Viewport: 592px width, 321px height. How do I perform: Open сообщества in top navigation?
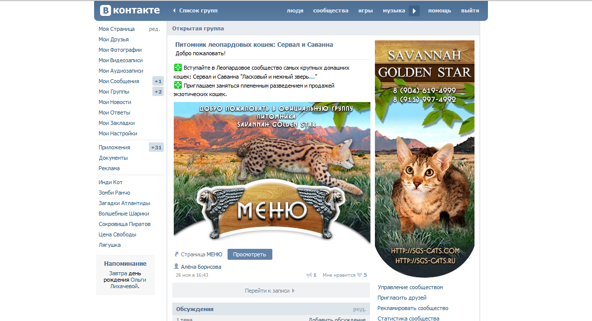331,10
